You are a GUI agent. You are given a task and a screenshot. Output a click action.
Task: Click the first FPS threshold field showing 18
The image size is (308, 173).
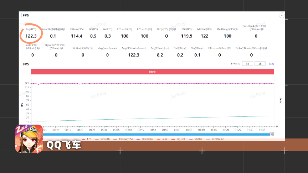tap(247, 64)
